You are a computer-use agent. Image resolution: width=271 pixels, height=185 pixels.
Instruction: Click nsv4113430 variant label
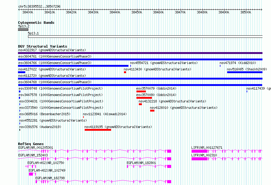pyautogui.click(x=157, y=69)
